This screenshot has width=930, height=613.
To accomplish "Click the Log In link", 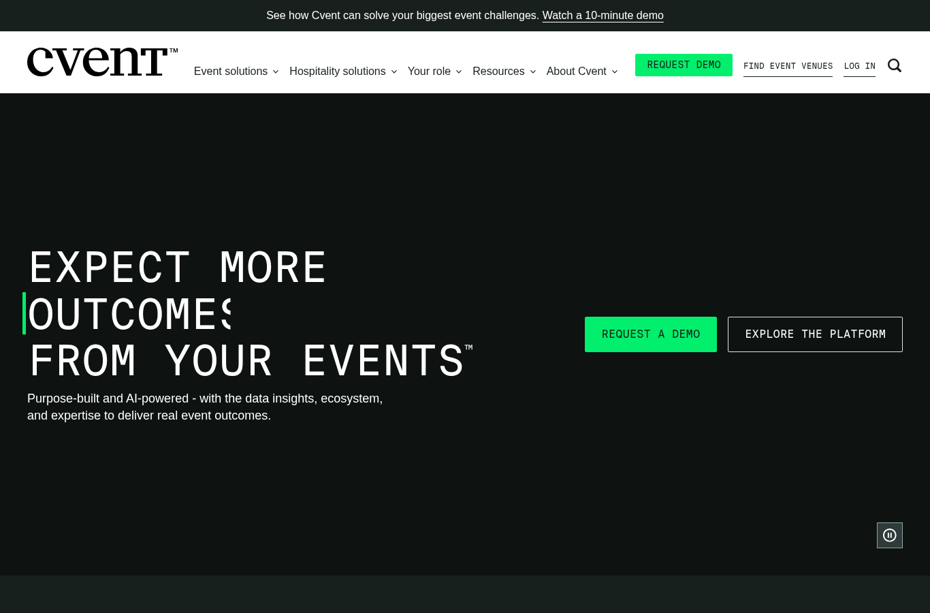I will tap(859, 66).
